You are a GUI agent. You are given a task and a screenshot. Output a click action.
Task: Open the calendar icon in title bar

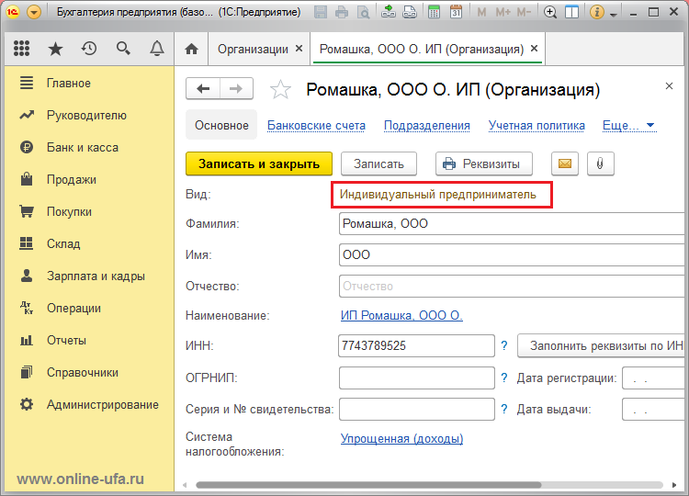(456, 12)
